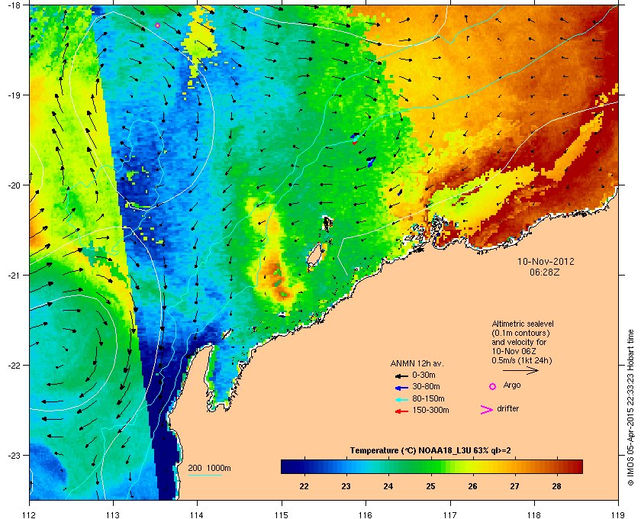Image resolution: width=641 pixels, height=519 pixels.
Task: Click the green section of colorbar above 25
Action: pos(433,466)
